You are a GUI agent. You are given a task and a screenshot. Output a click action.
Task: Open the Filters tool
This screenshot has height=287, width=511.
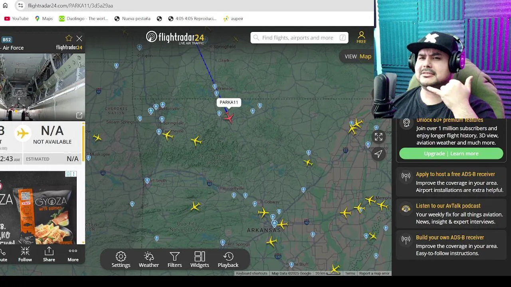pyautogui.click(x=175, y=259)
